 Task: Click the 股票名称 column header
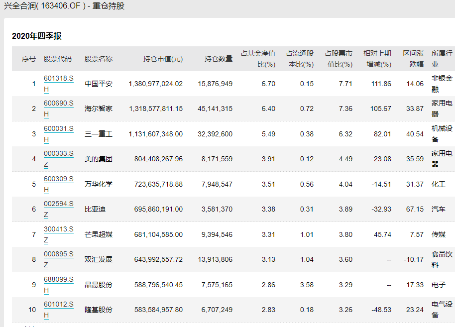pyautogui.click(x=99, y=59)
